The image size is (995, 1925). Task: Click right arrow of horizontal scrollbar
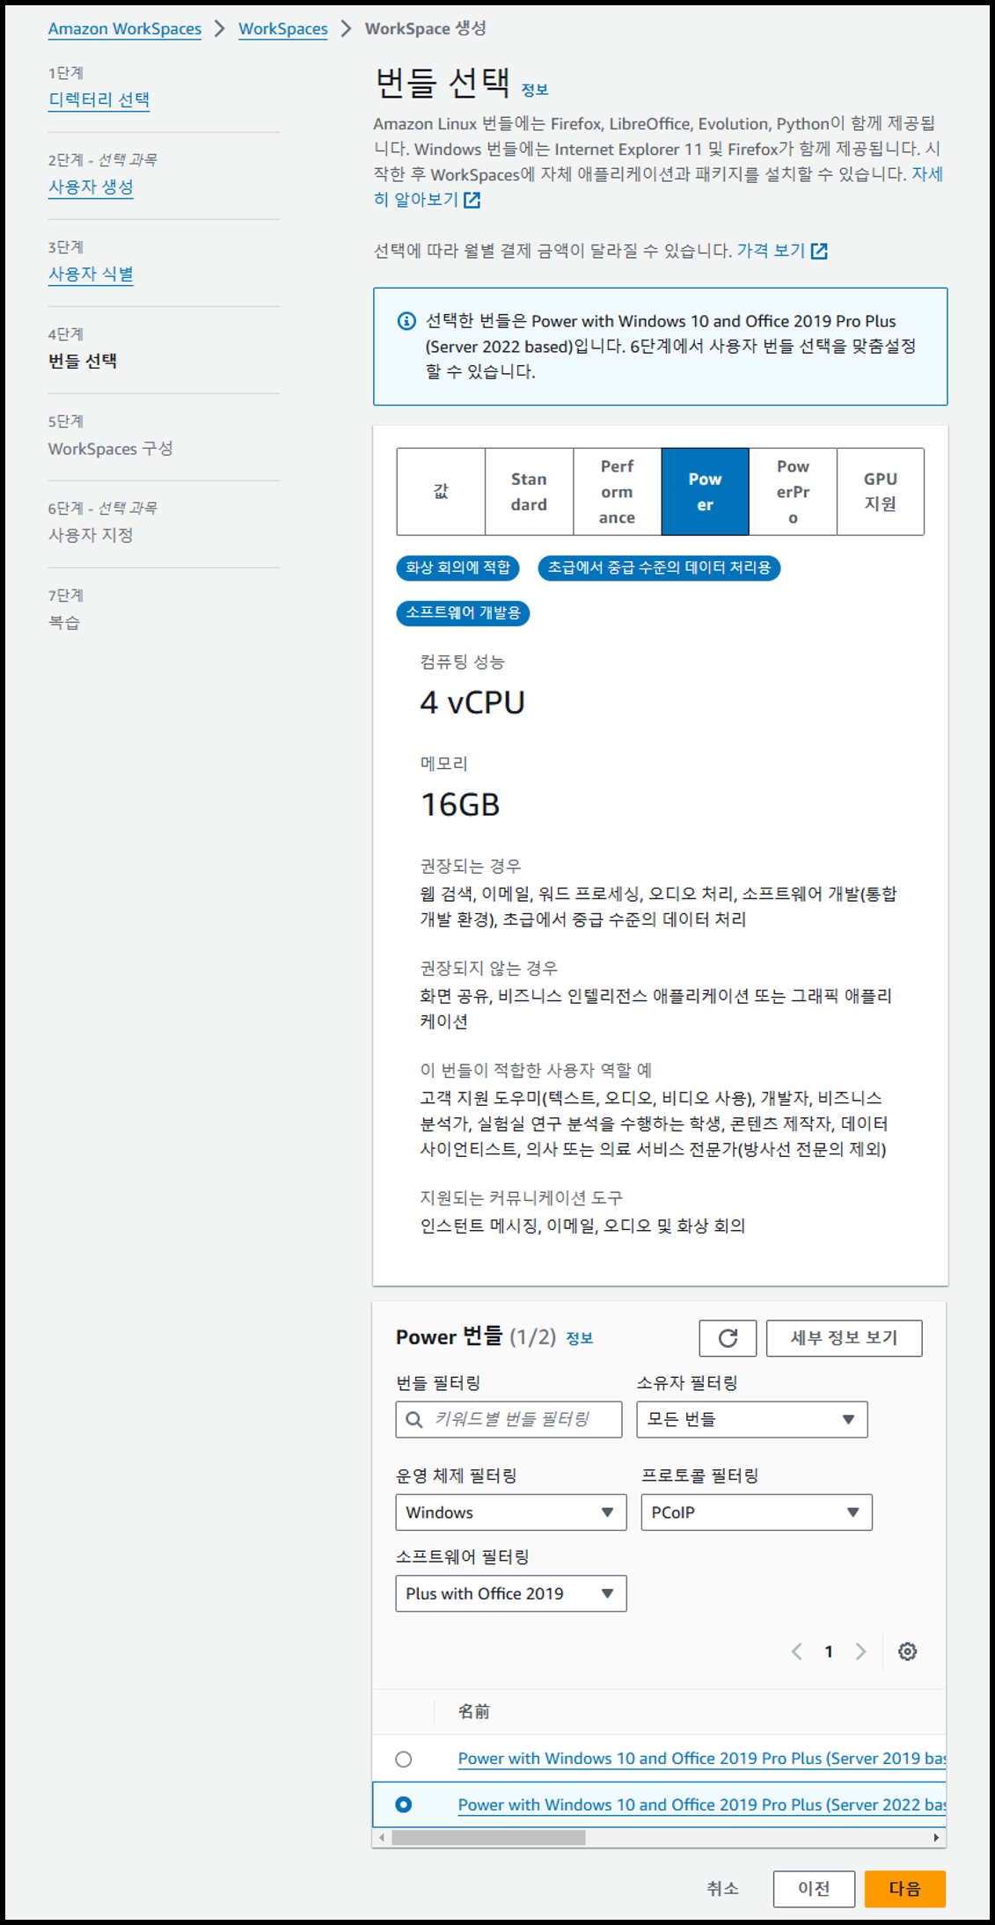click(x=936, y=1837)
